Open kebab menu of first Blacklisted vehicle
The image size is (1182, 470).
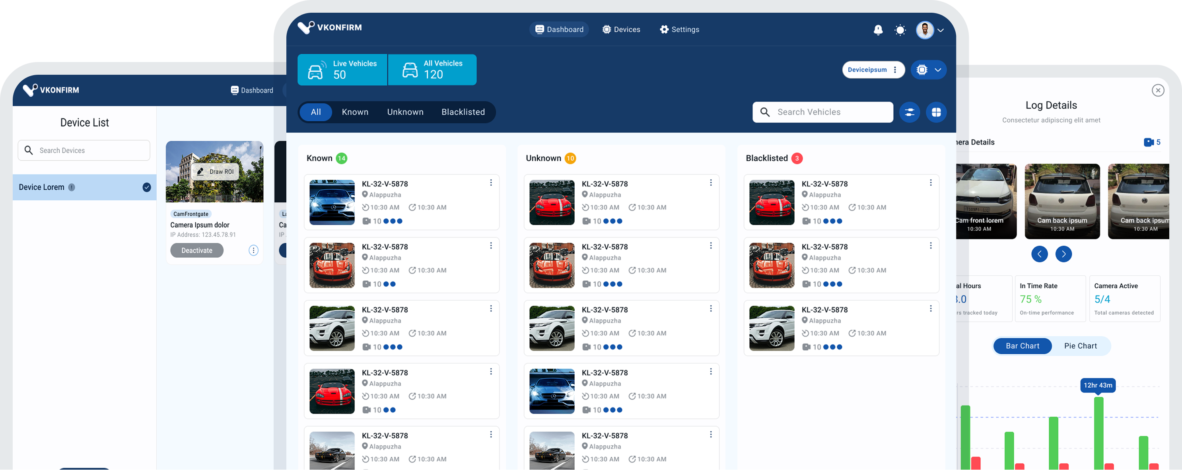[930, 183]
